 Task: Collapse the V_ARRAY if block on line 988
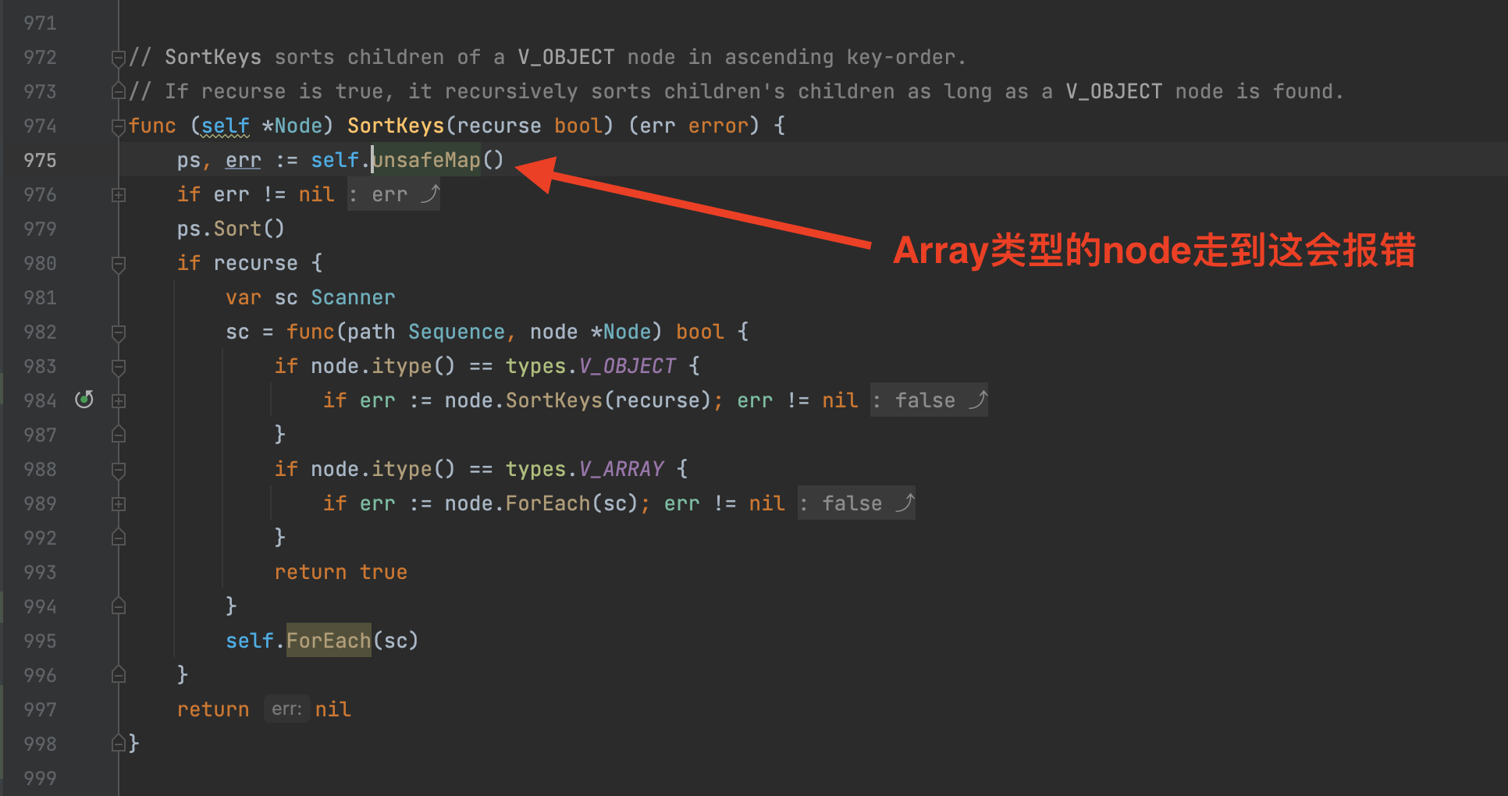point(118,469)
